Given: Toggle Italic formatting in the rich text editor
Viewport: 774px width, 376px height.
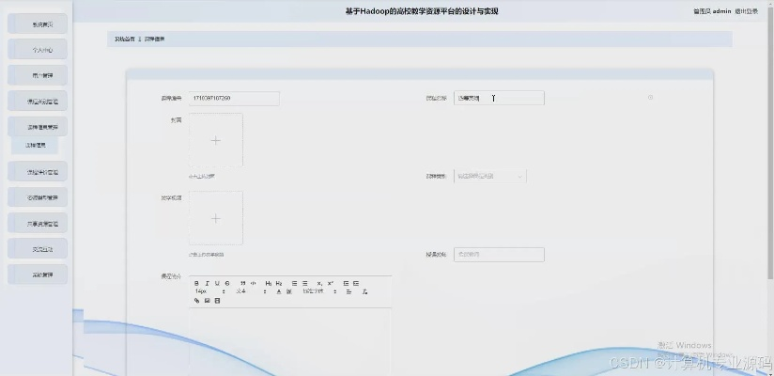Looking at the screenshot, I should (x=207, y=283).
